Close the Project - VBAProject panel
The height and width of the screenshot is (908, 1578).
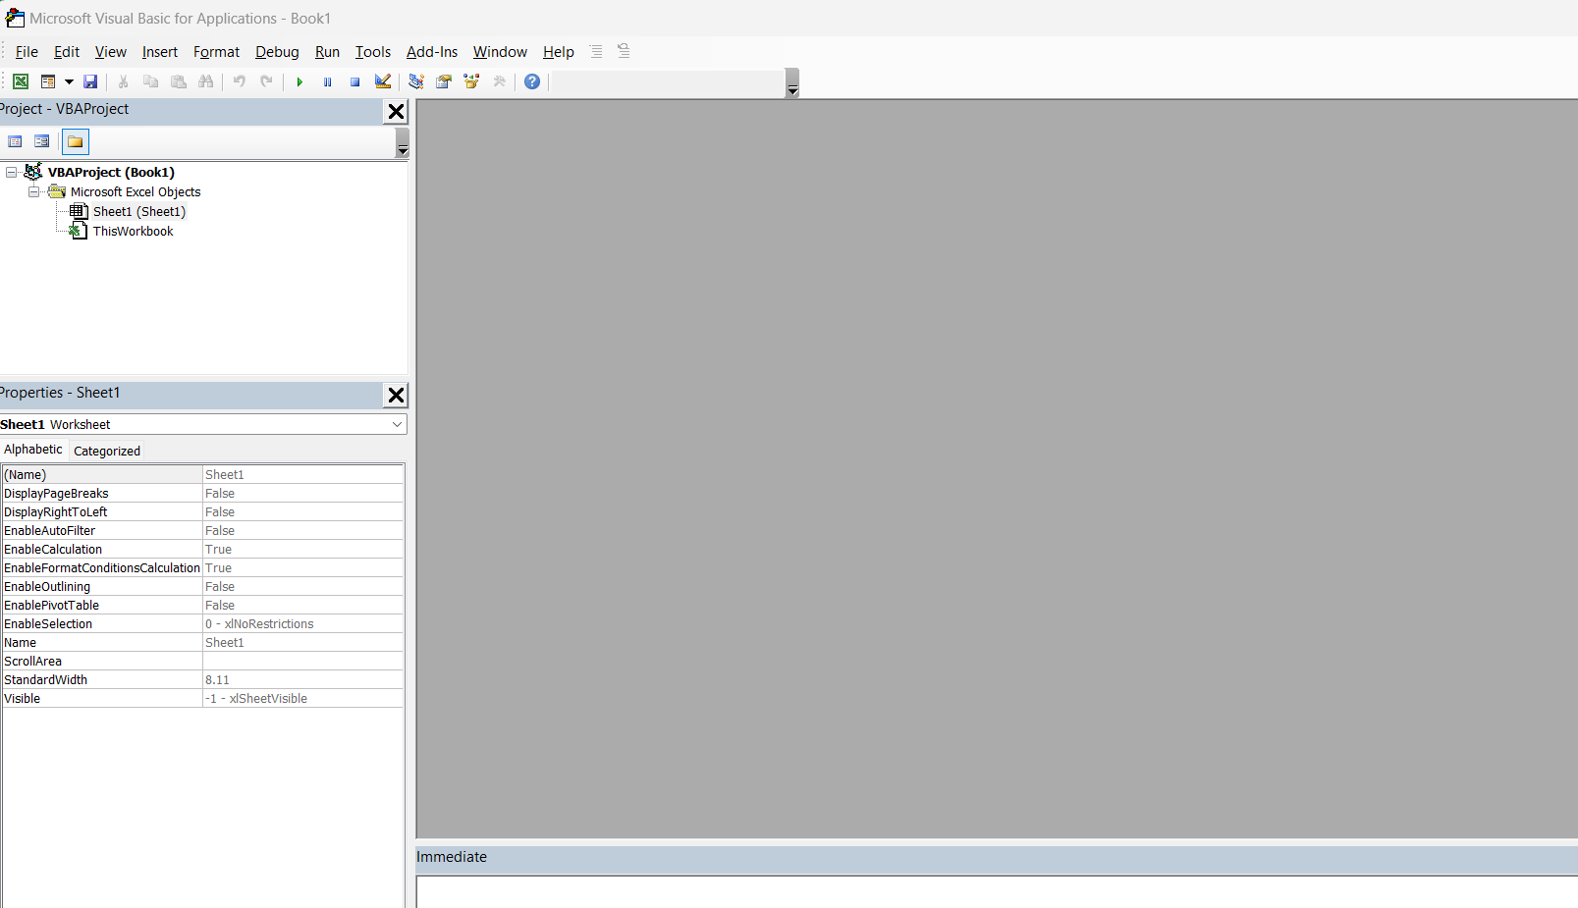(x=396, y=112)
